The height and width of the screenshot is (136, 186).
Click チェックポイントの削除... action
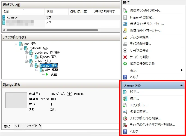pos(145,118)
